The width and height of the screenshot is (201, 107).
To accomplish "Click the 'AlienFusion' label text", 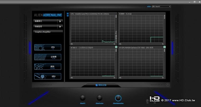I will 99,103.
